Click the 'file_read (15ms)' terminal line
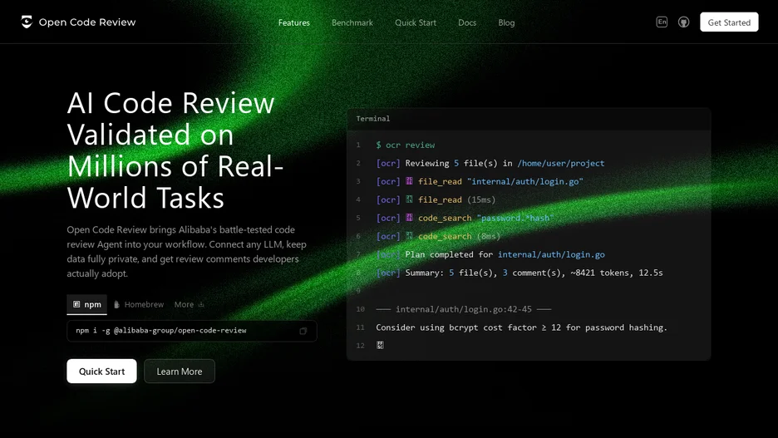Viewport: 778px width, 438px height. 436,200
